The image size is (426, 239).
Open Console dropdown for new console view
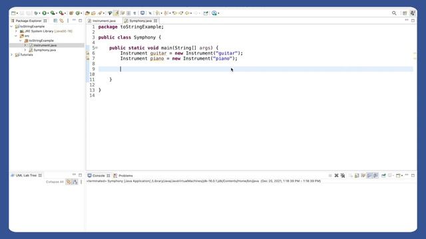[402, 176]
